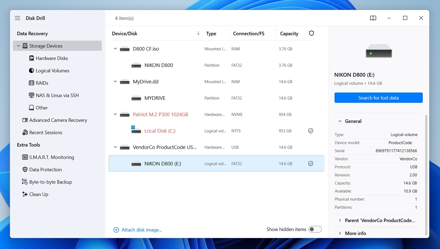Screen dimensions: 440x249
Task: Click the 4 item(s) count label
Action: point(124,18)
